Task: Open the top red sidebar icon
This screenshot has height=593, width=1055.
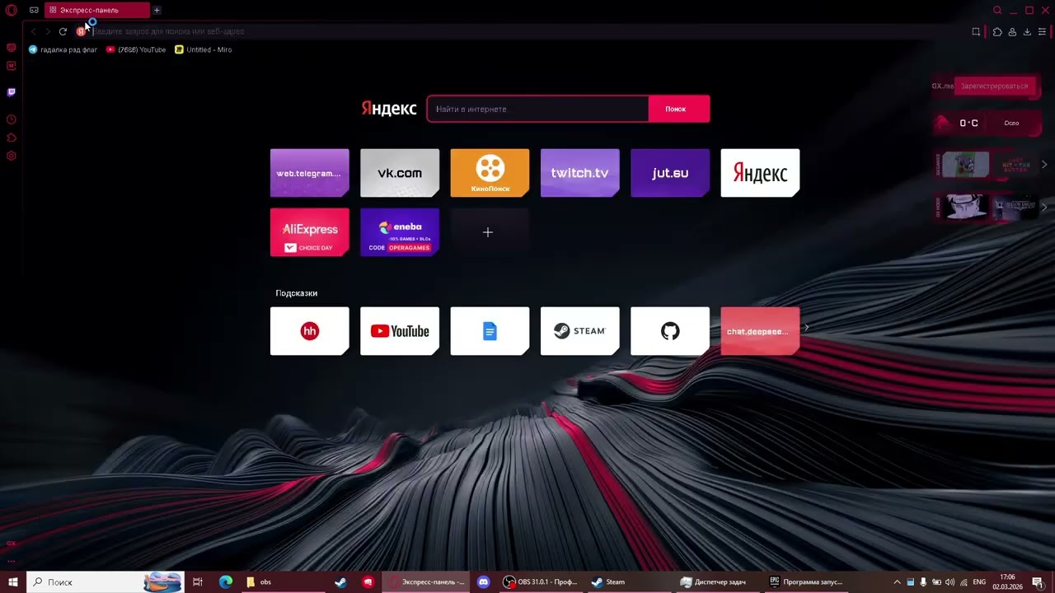Action: [12, 48]
